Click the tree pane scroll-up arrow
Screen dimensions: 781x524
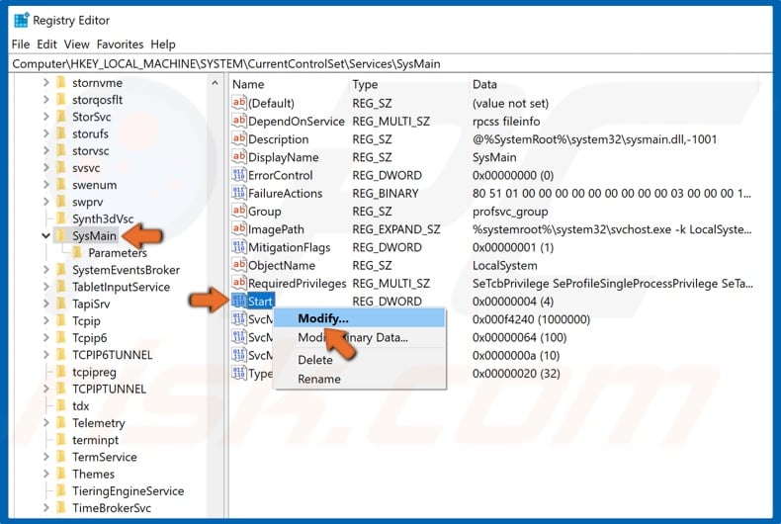215,83
